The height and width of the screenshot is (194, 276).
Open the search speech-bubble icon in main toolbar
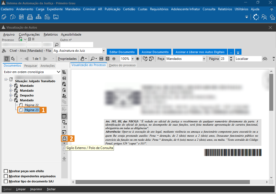coord(13,17)
